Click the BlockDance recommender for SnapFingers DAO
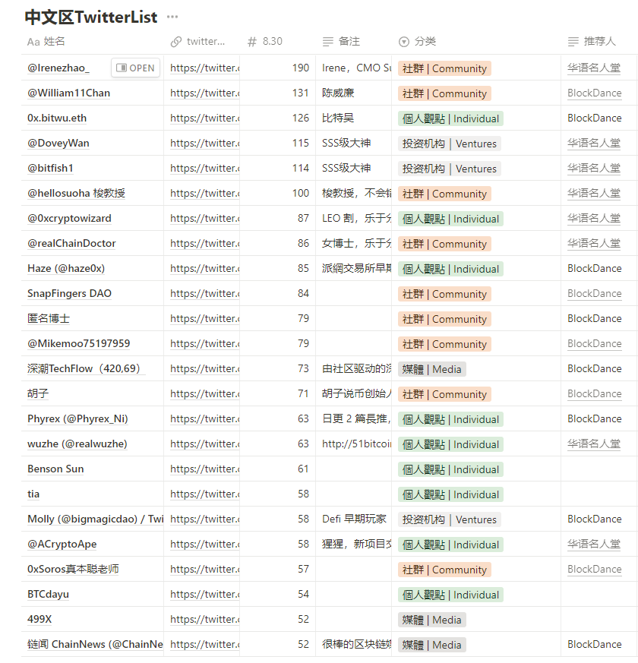Image resolution: width=638 pixels, height=663 pixels. [x=595, y=293]
